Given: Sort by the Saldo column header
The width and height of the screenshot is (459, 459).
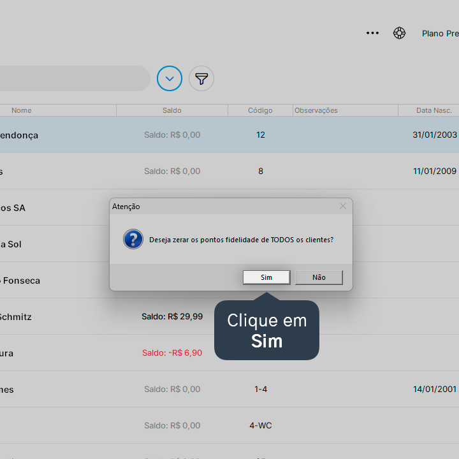Looking at the screenshot, I should (172, 110).
